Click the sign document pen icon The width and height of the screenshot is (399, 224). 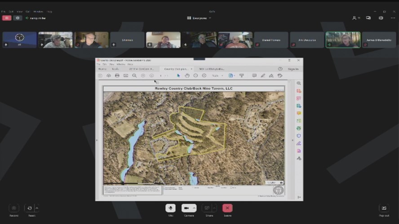tap(271, 76)
